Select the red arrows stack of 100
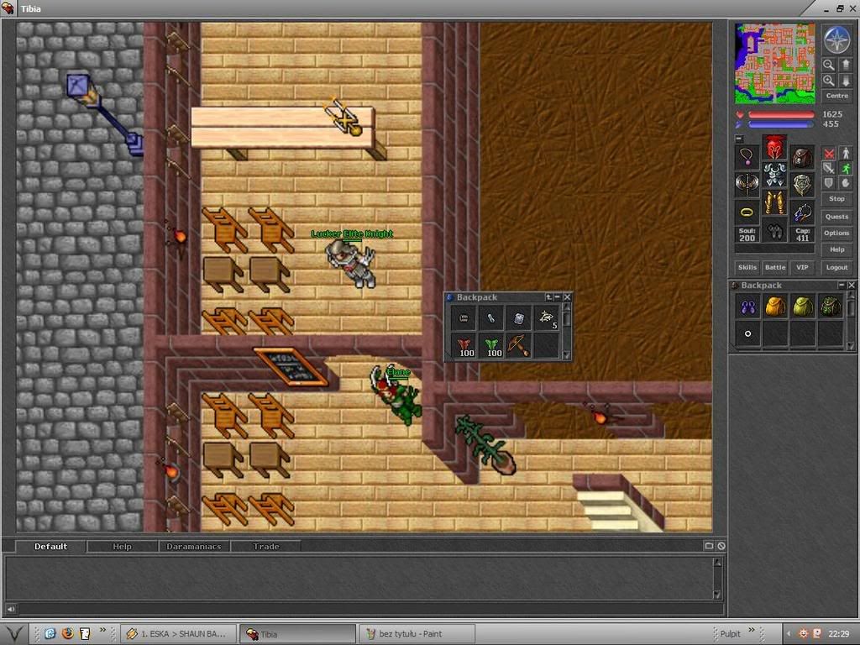860x645 pixels. 464,345
